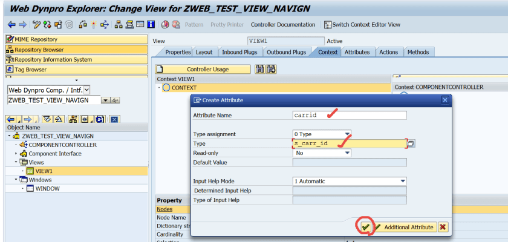Display the object list hierarchy icon

(x=119, y=25)
